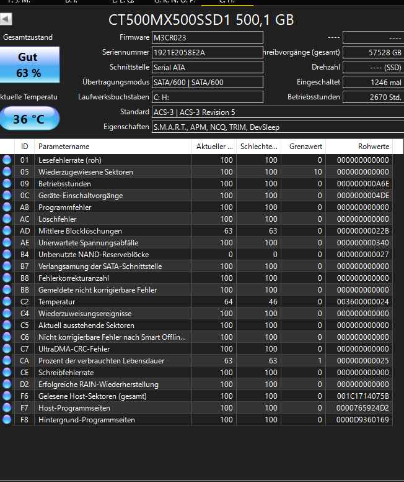Click status orb for Schreibfehlerrate row
404x482 pixels.
7,372
